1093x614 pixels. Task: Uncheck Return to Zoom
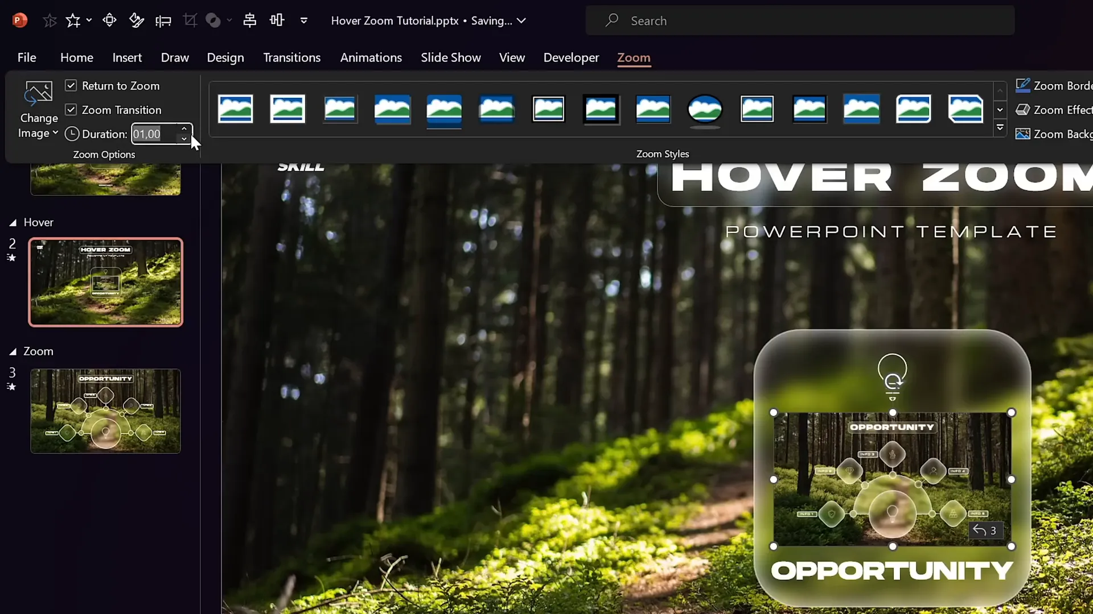pyautogui.click(x=71, y=85)
